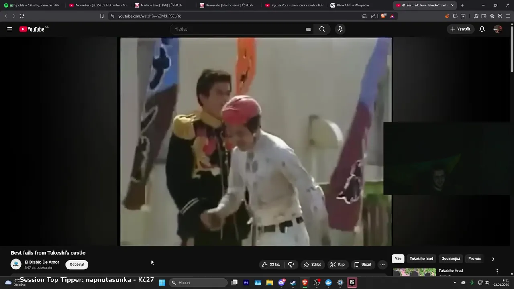Activate YouTube voice search microphone
Image resolution: width=514 pixels, height=289 pixels.
click(x=340, y=29)
